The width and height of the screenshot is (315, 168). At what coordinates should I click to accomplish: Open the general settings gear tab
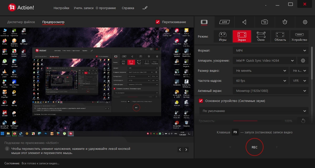[305, 22]
